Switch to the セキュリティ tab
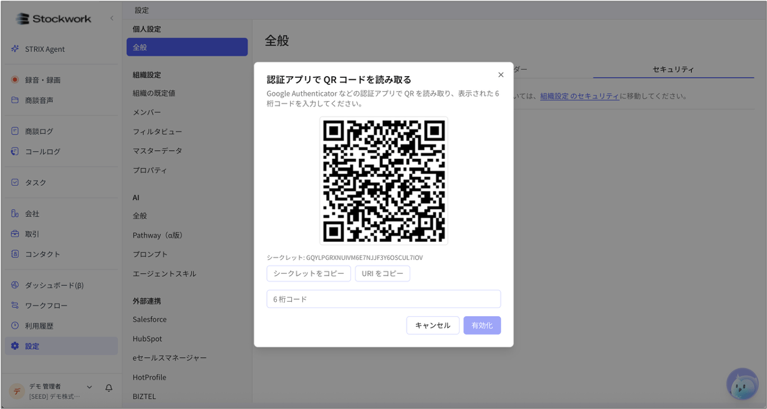 (x=673, y=69)
